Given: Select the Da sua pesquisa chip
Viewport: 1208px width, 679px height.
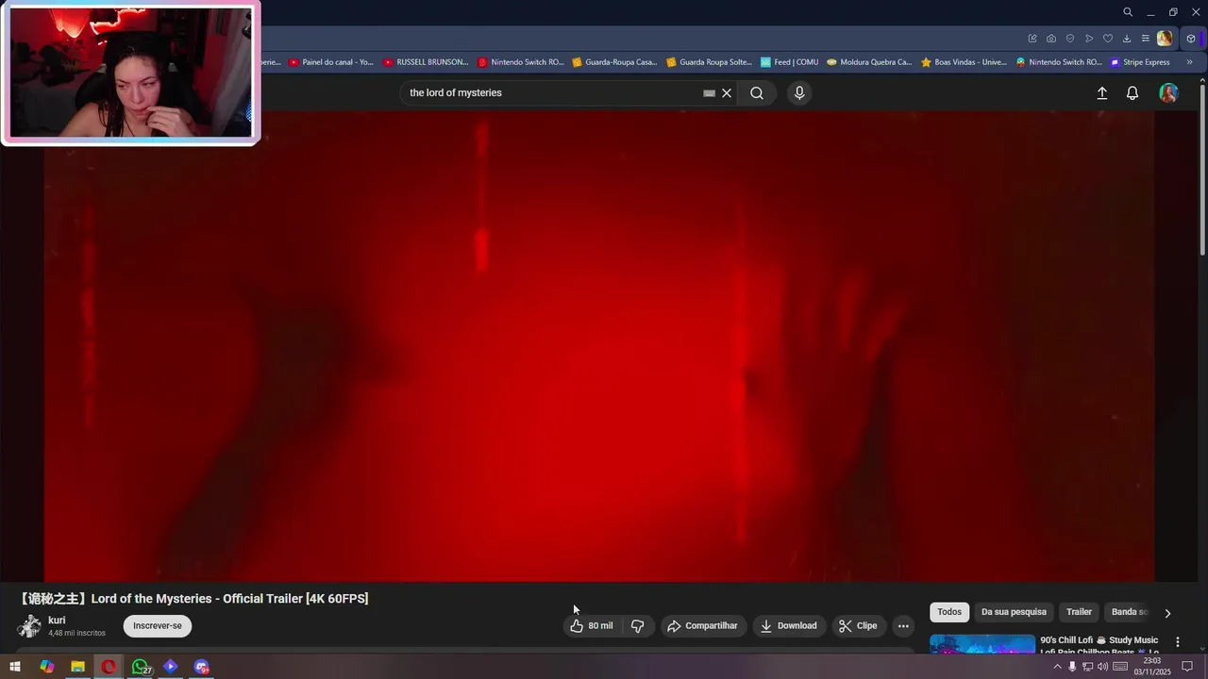Looking at the screenshot, I should click(1014, 612).
